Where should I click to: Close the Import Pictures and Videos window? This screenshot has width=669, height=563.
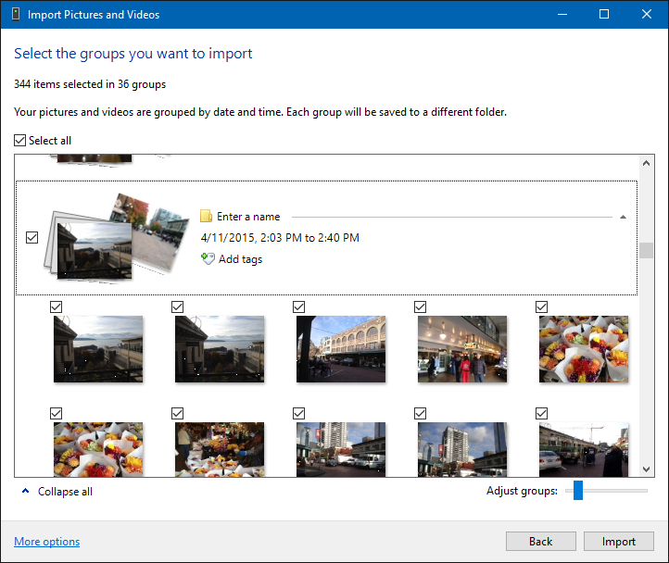point(647,15)
